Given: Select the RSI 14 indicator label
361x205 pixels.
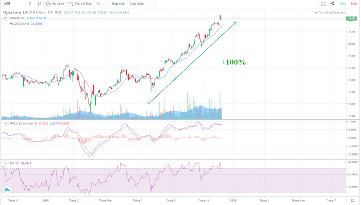Looking at the screenshot, I should tap(14, 163).
